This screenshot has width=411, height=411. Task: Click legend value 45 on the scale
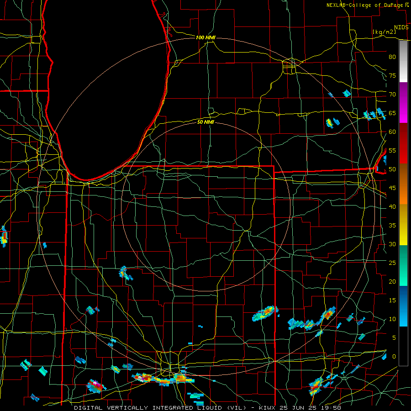coord(392,188)
